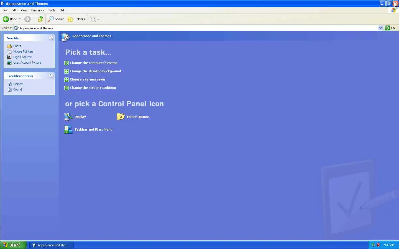This screenshot has width=399, height=249.
Task: Open the Views dropdown arrow
Action: 98,19
